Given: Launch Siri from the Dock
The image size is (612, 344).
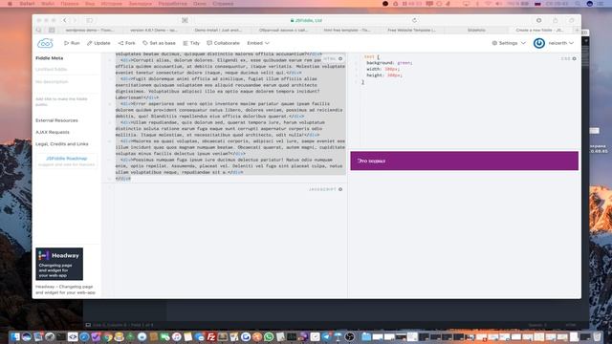Looking at the screenshot, I should click(27, 336).
